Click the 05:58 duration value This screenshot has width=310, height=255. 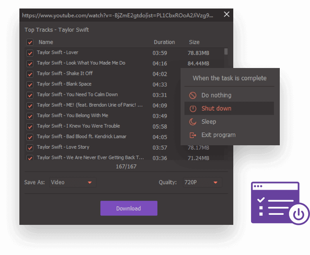pos(160,126)
